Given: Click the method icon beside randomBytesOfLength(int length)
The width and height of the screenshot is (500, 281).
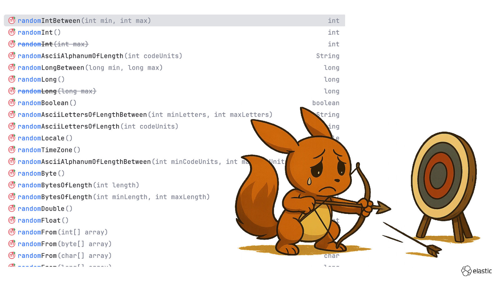Looking at the screenshot, I should pos(12,185).
